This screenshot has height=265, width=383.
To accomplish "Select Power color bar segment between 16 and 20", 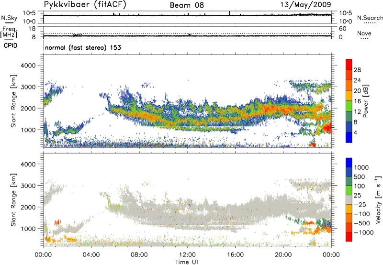I will pos(349,95).
